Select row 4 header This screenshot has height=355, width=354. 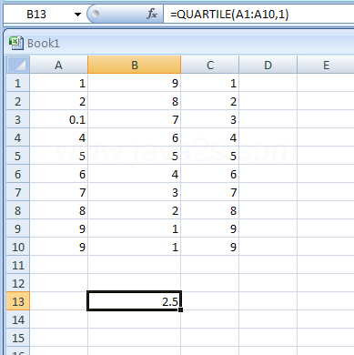point(18,137)
